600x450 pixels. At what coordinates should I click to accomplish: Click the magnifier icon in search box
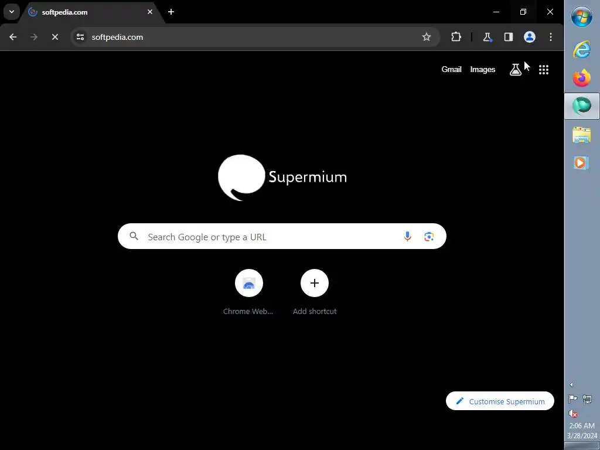pos(134,236)
